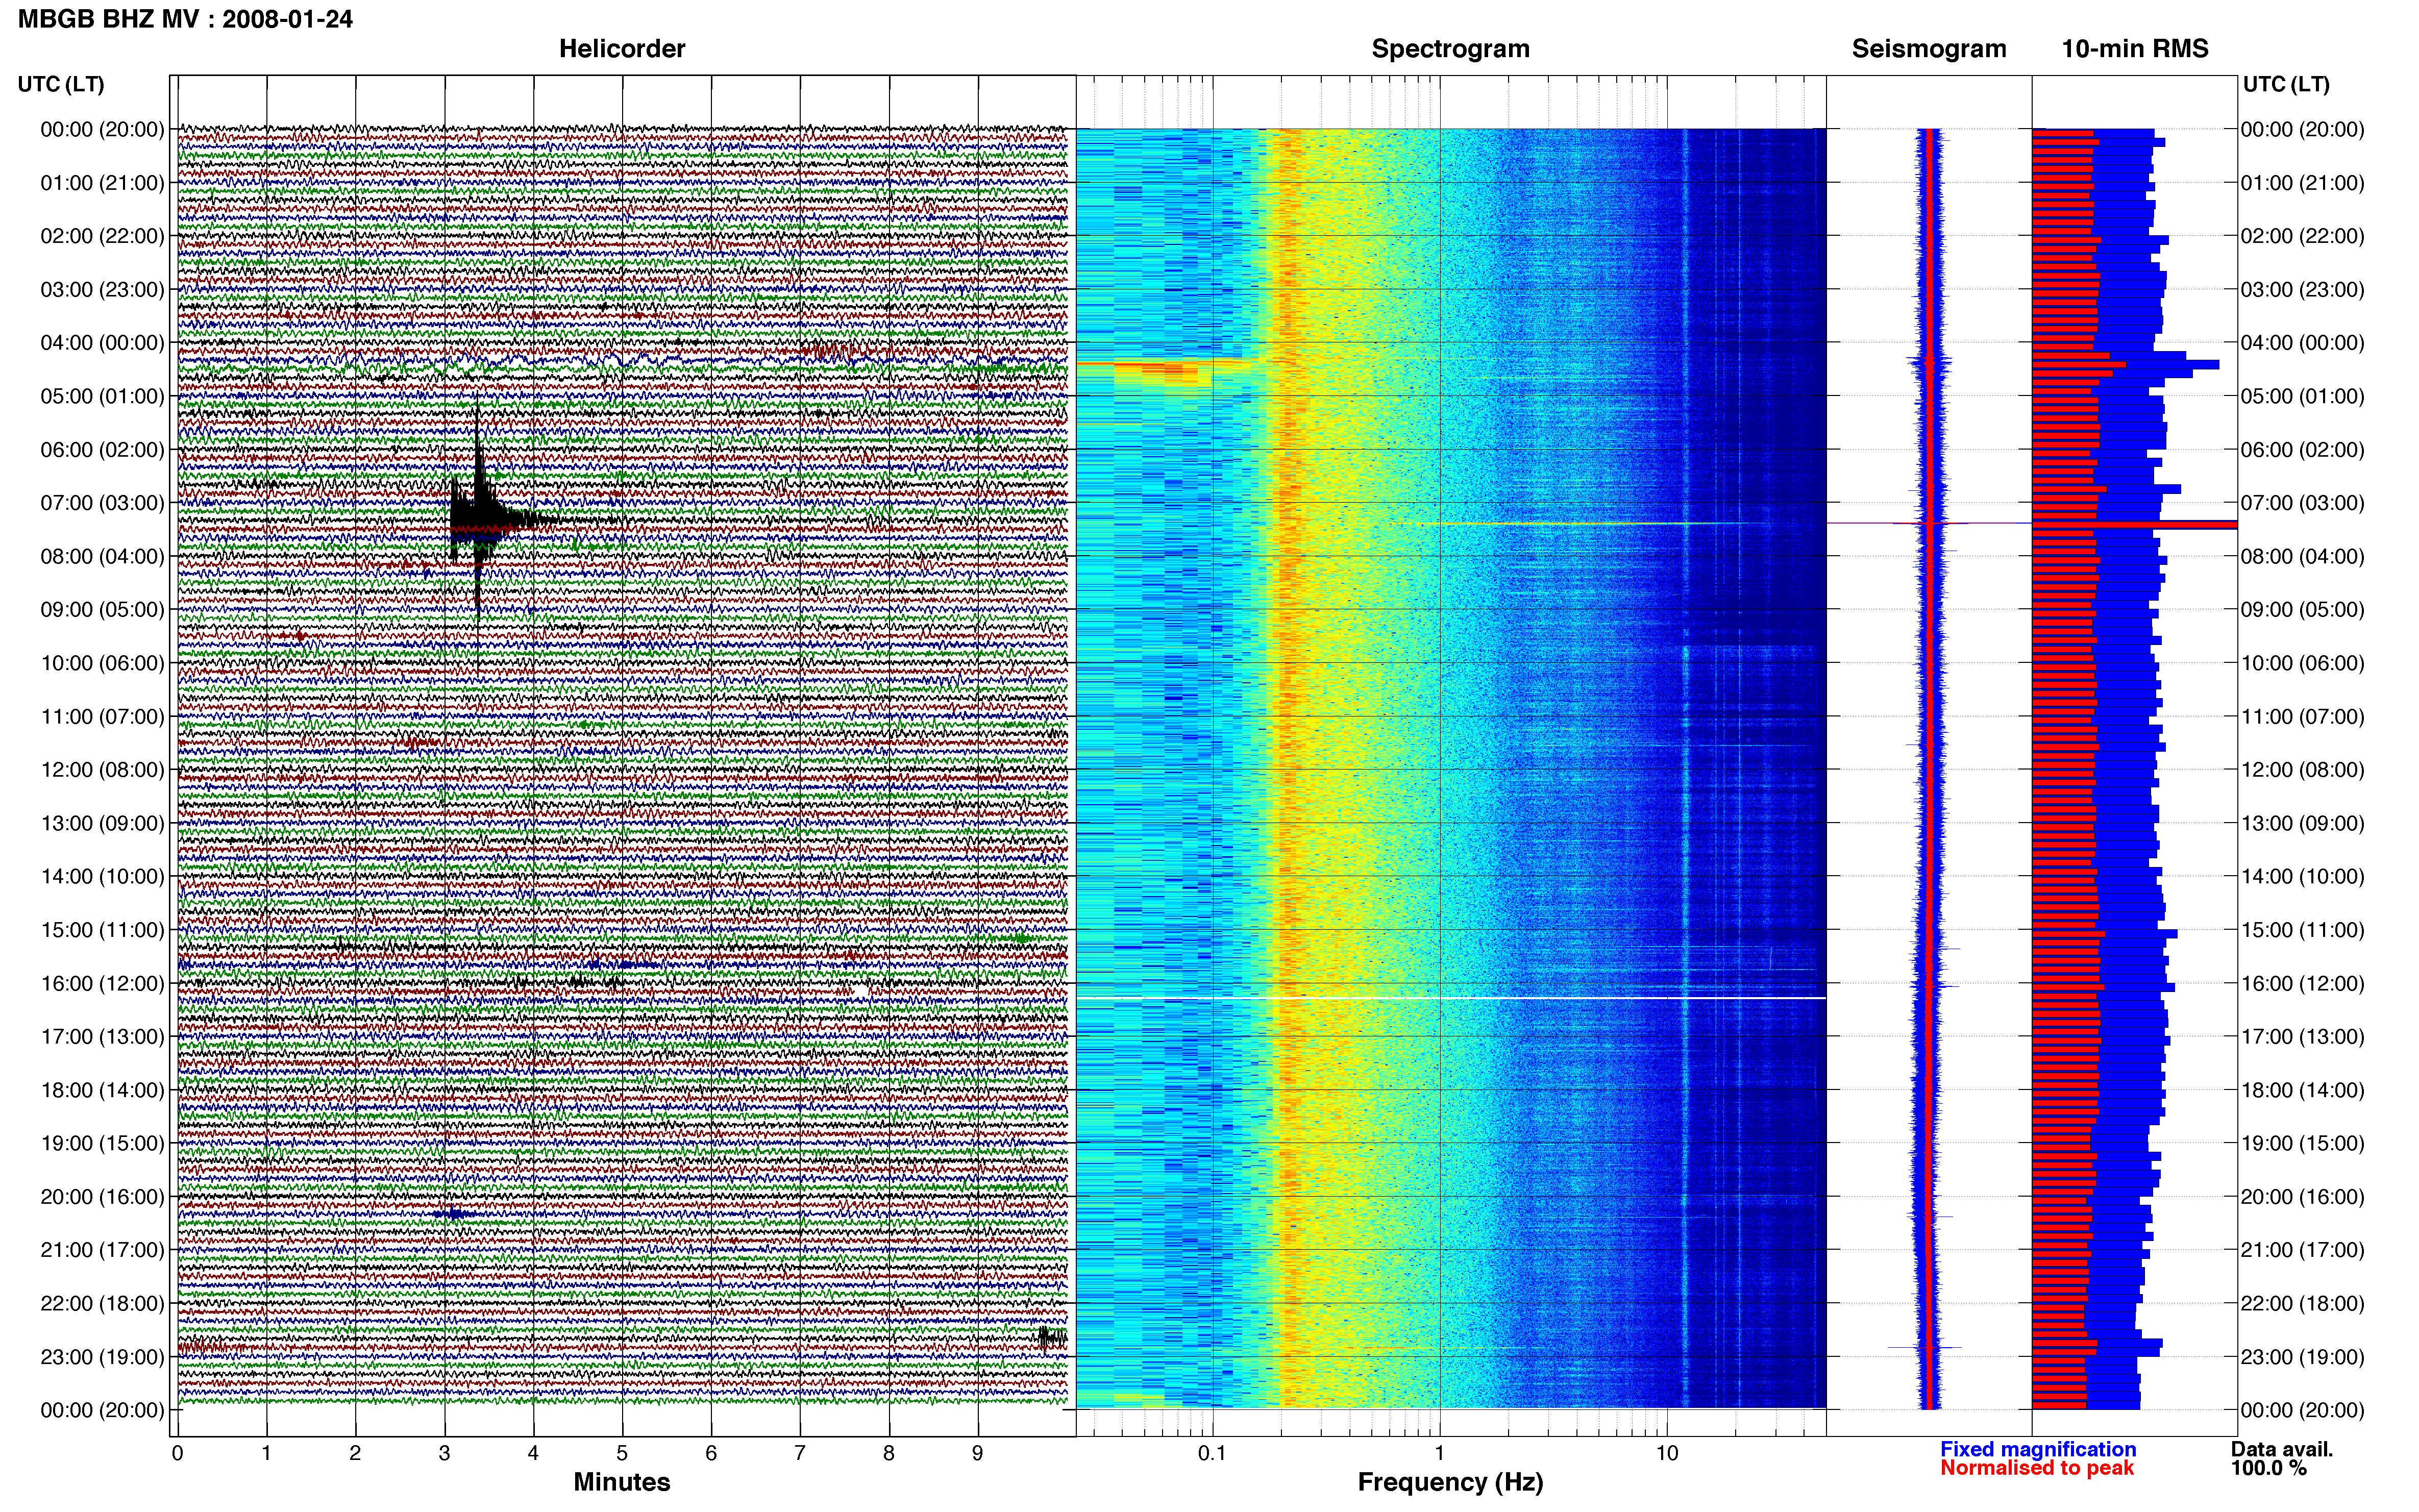Click the '100.0 %' data availability value
Viewport: 2419px width, 1512px height.
(2268, 1468)
